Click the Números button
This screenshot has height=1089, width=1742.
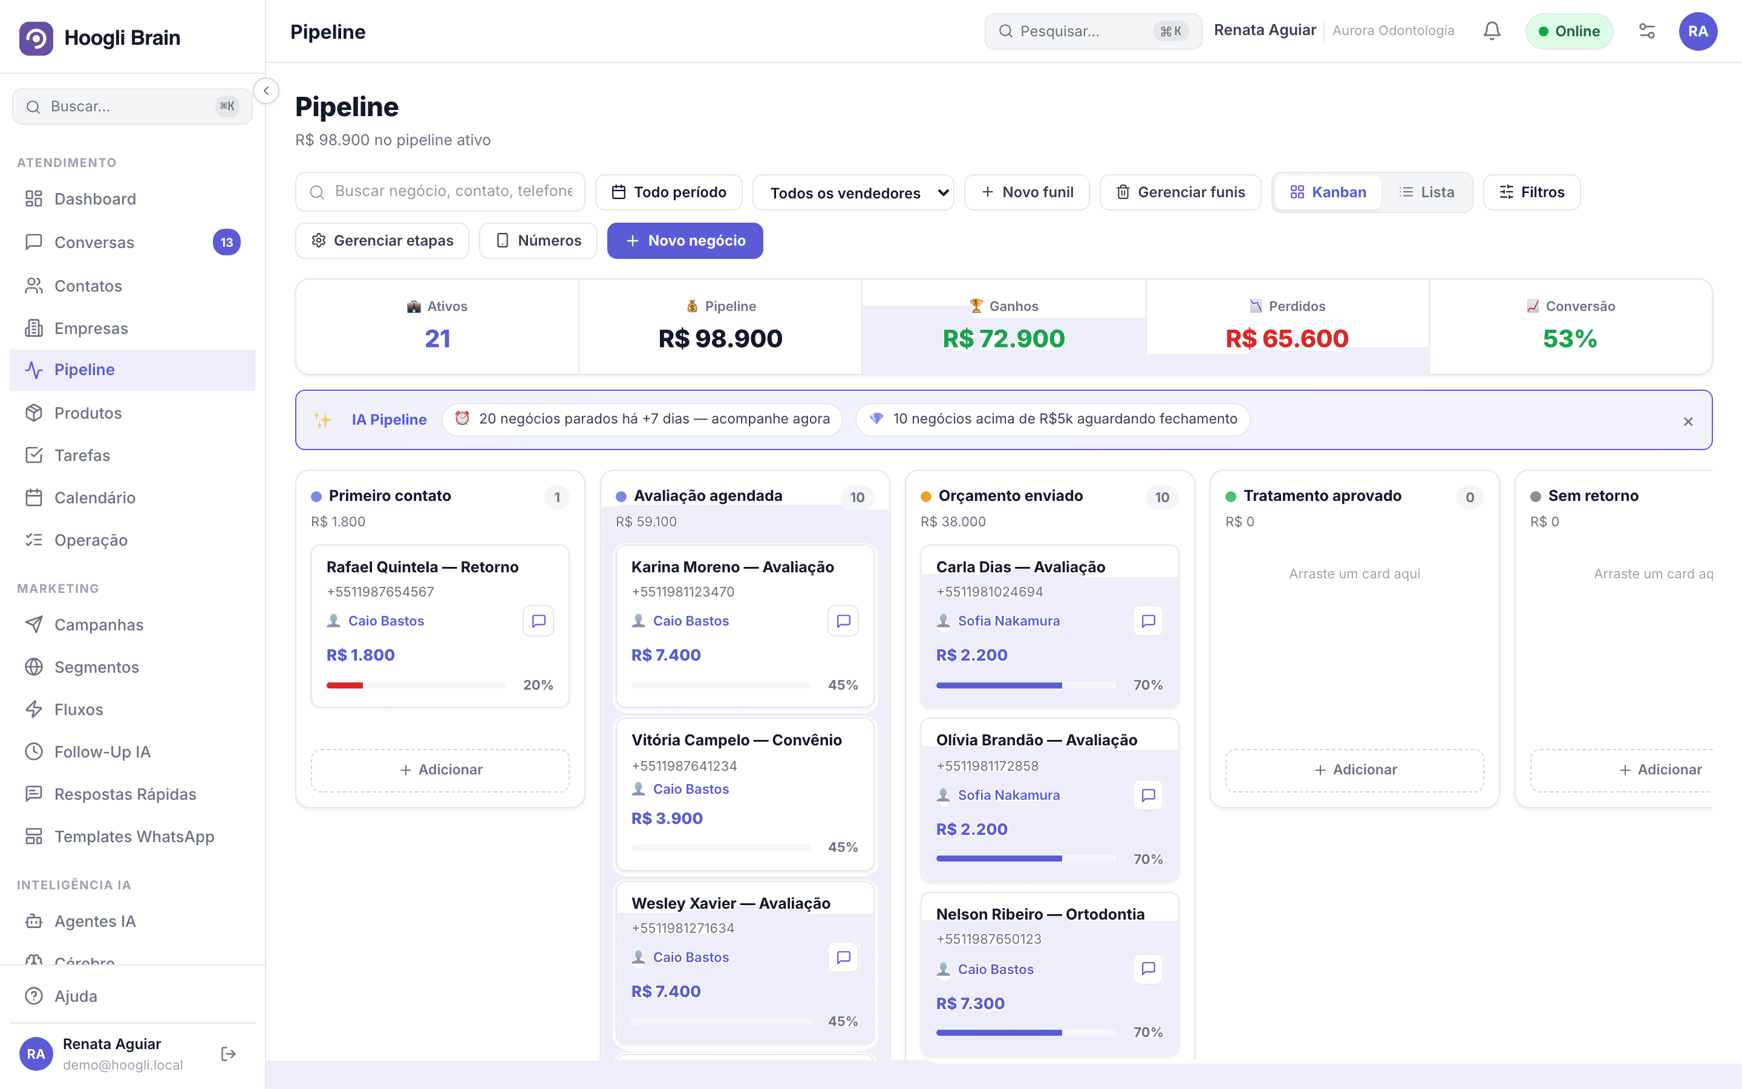coord(538,241)
